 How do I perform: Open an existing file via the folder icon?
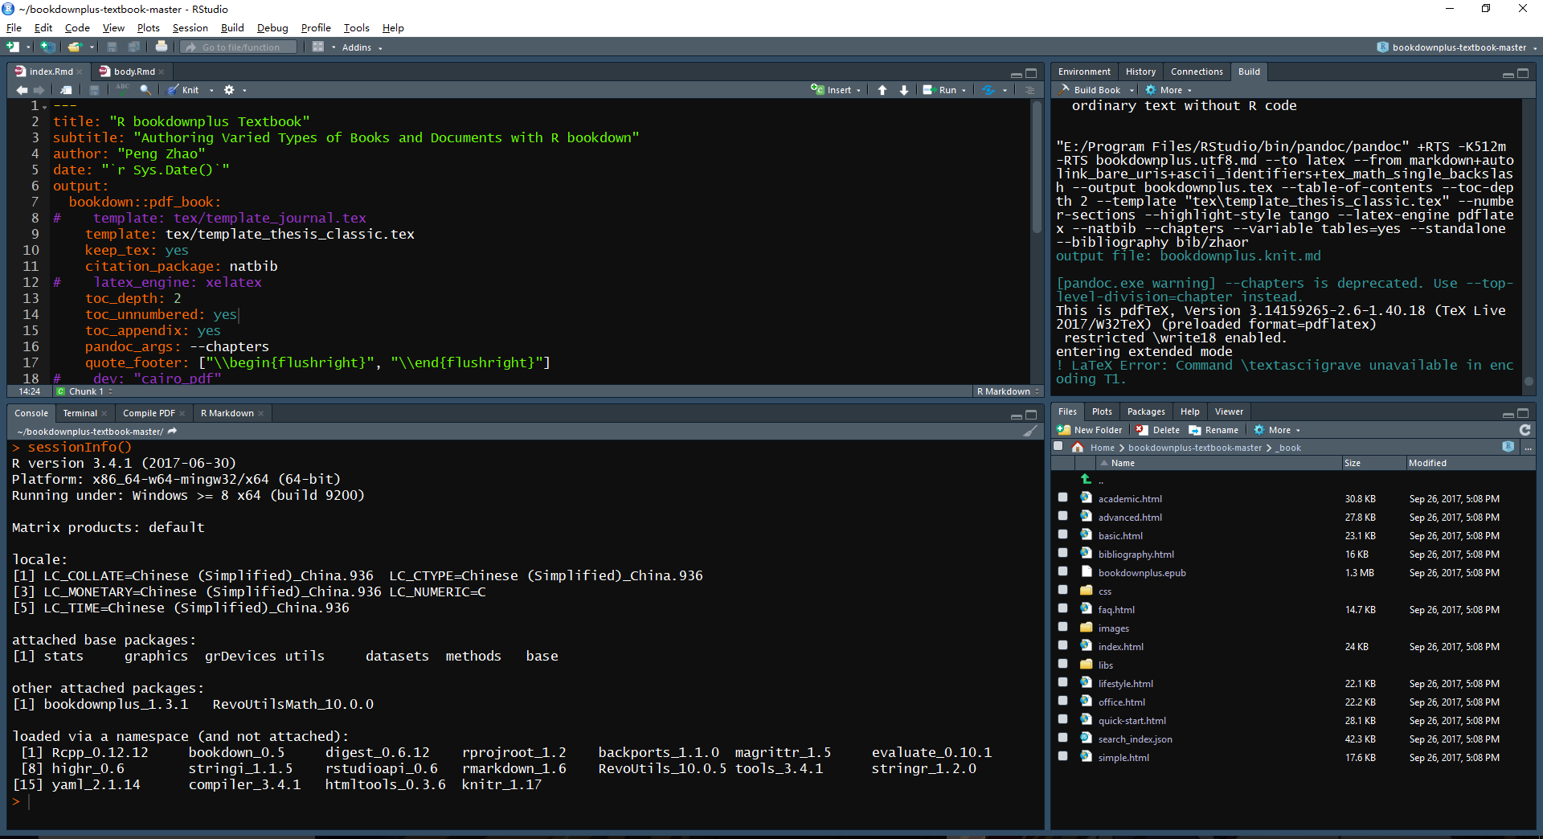click(74, 46)
